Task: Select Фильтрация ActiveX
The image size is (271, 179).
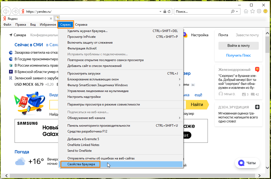Action: tap(121, 49)
